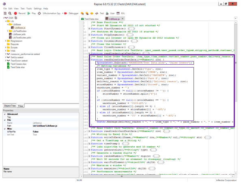Expand the Regression folder
Viewport: 241px width, 184px height.
tap(6, 41)
